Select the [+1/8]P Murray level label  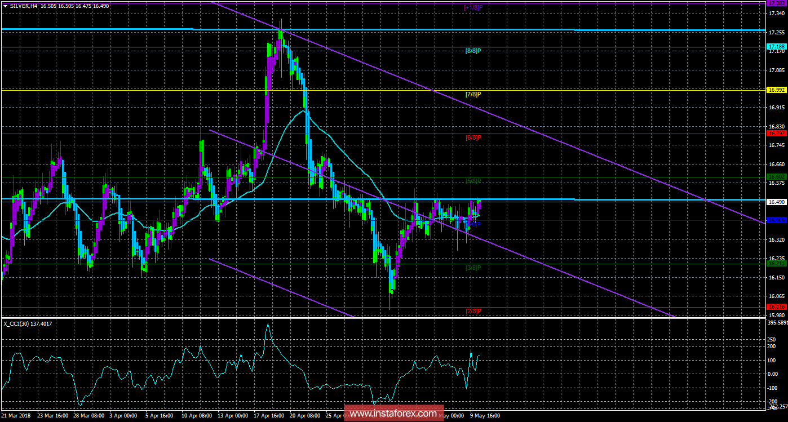coord(473,7)
